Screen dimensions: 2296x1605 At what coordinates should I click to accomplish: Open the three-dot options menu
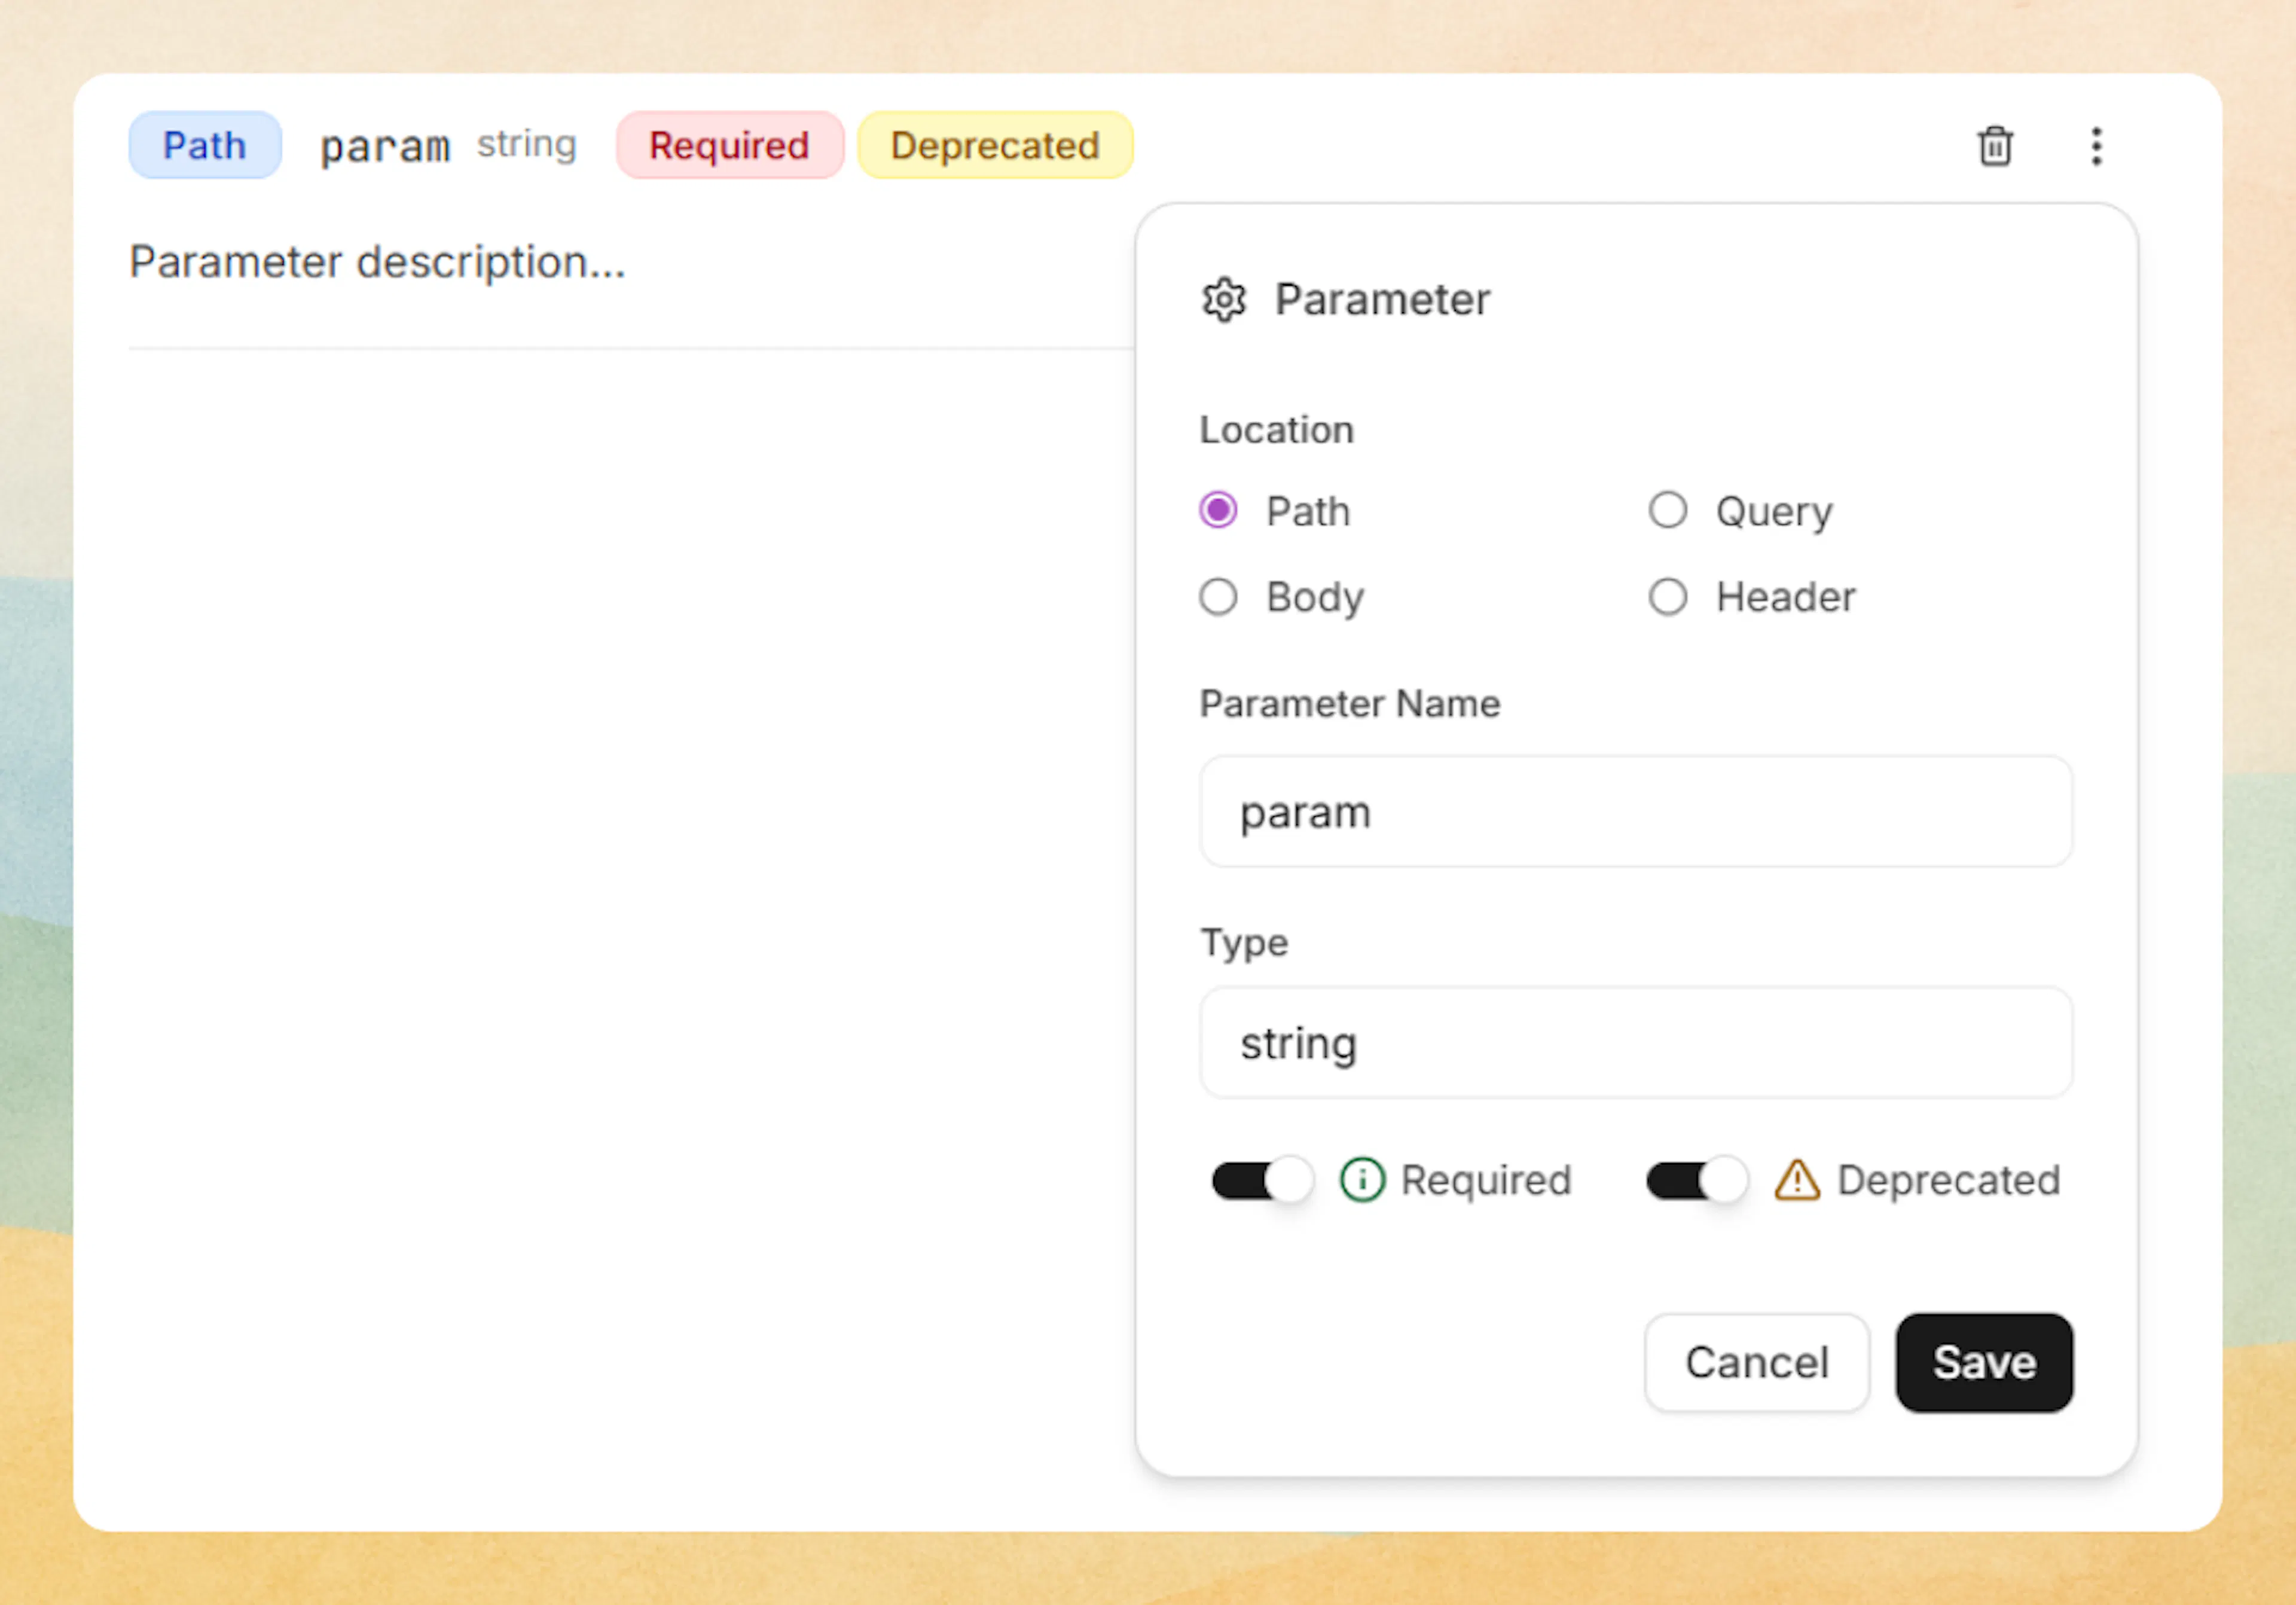(2096, 146)
